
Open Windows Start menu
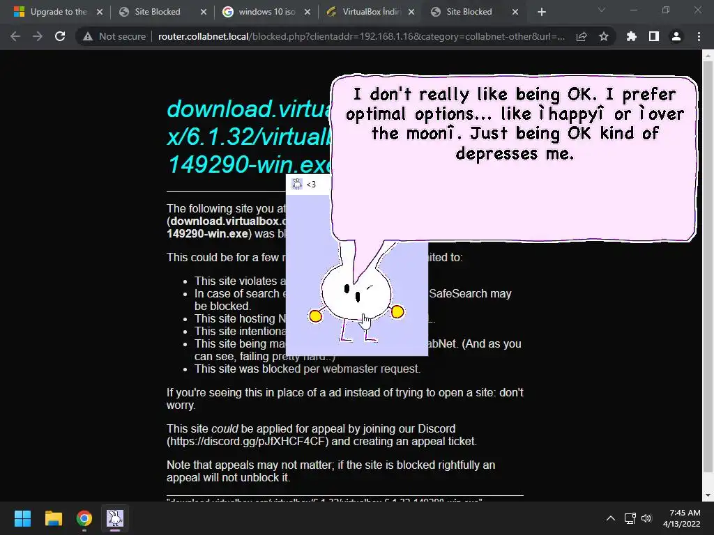[x=22, y=518]
